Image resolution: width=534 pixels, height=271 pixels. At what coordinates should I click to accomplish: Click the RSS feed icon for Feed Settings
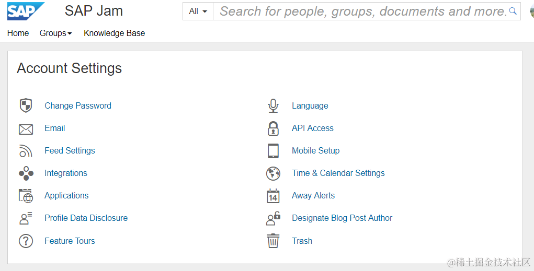click(x=26, y=151)
